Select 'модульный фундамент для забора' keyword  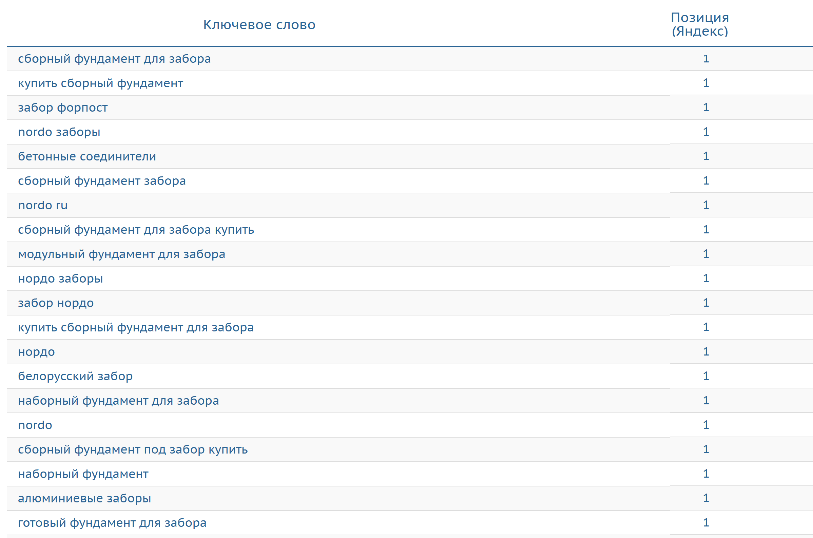[x=121, y=254]
